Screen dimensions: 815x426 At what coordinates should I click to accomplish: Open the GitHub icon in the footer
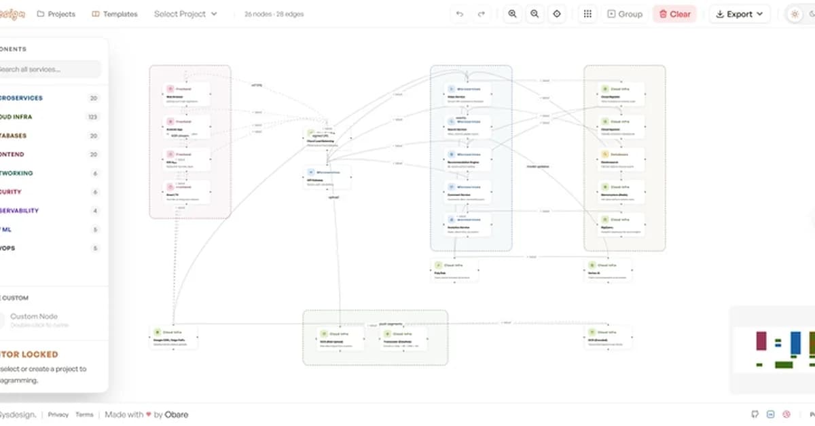pyautogui.click(x=755, y=414)
